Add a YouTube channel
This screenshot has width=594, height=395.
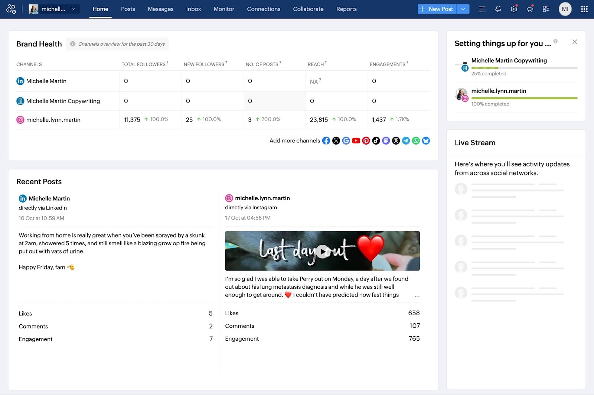point(356,141)
